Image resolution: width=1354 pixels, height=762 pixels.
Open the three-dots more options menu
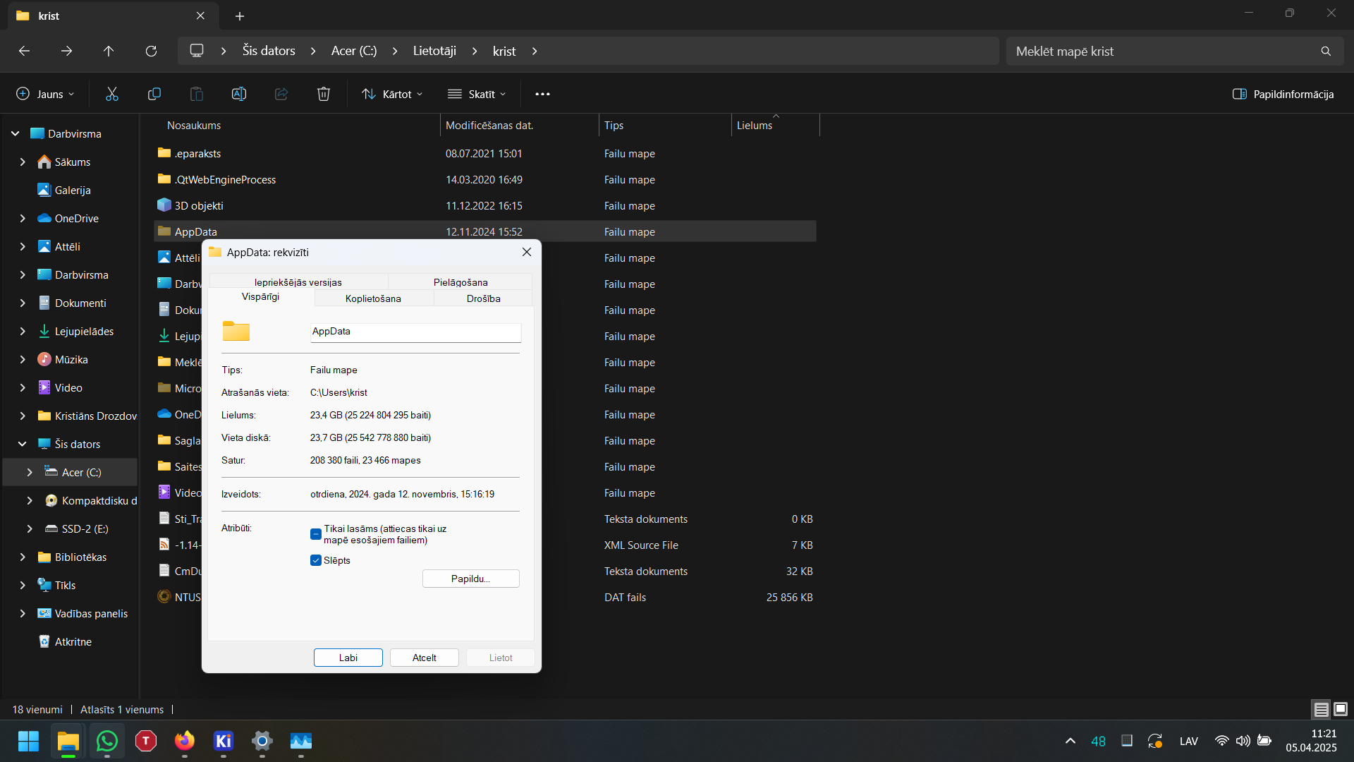[x=542, y=94]
